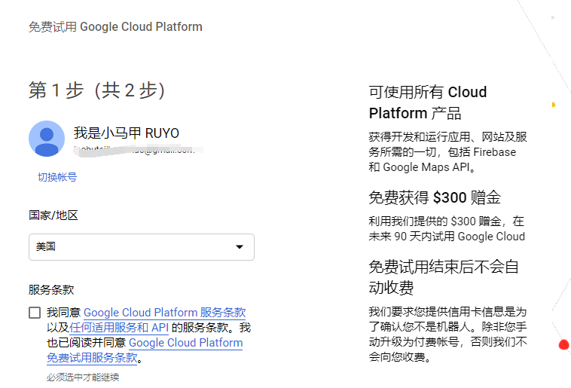571x388 pixels.
Task: Click heading 免费试用结束后不会自动收费
Action: pos(444,277)
